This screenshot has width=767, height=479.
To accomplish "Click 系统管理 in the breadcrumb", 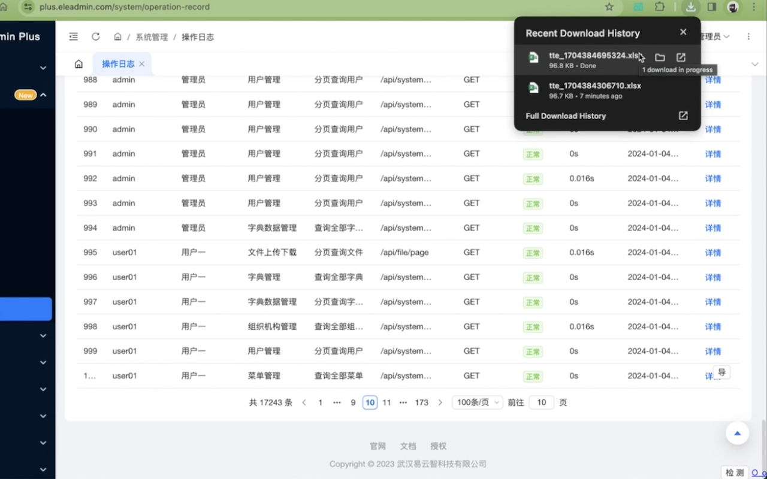I will pyautogui.click(x=152, y=37).
